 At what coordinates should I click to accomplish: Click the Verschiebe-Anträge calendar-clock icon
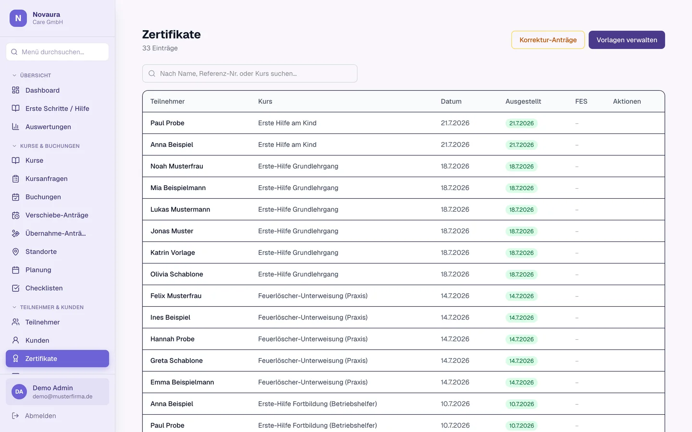[x=15, y=215]
